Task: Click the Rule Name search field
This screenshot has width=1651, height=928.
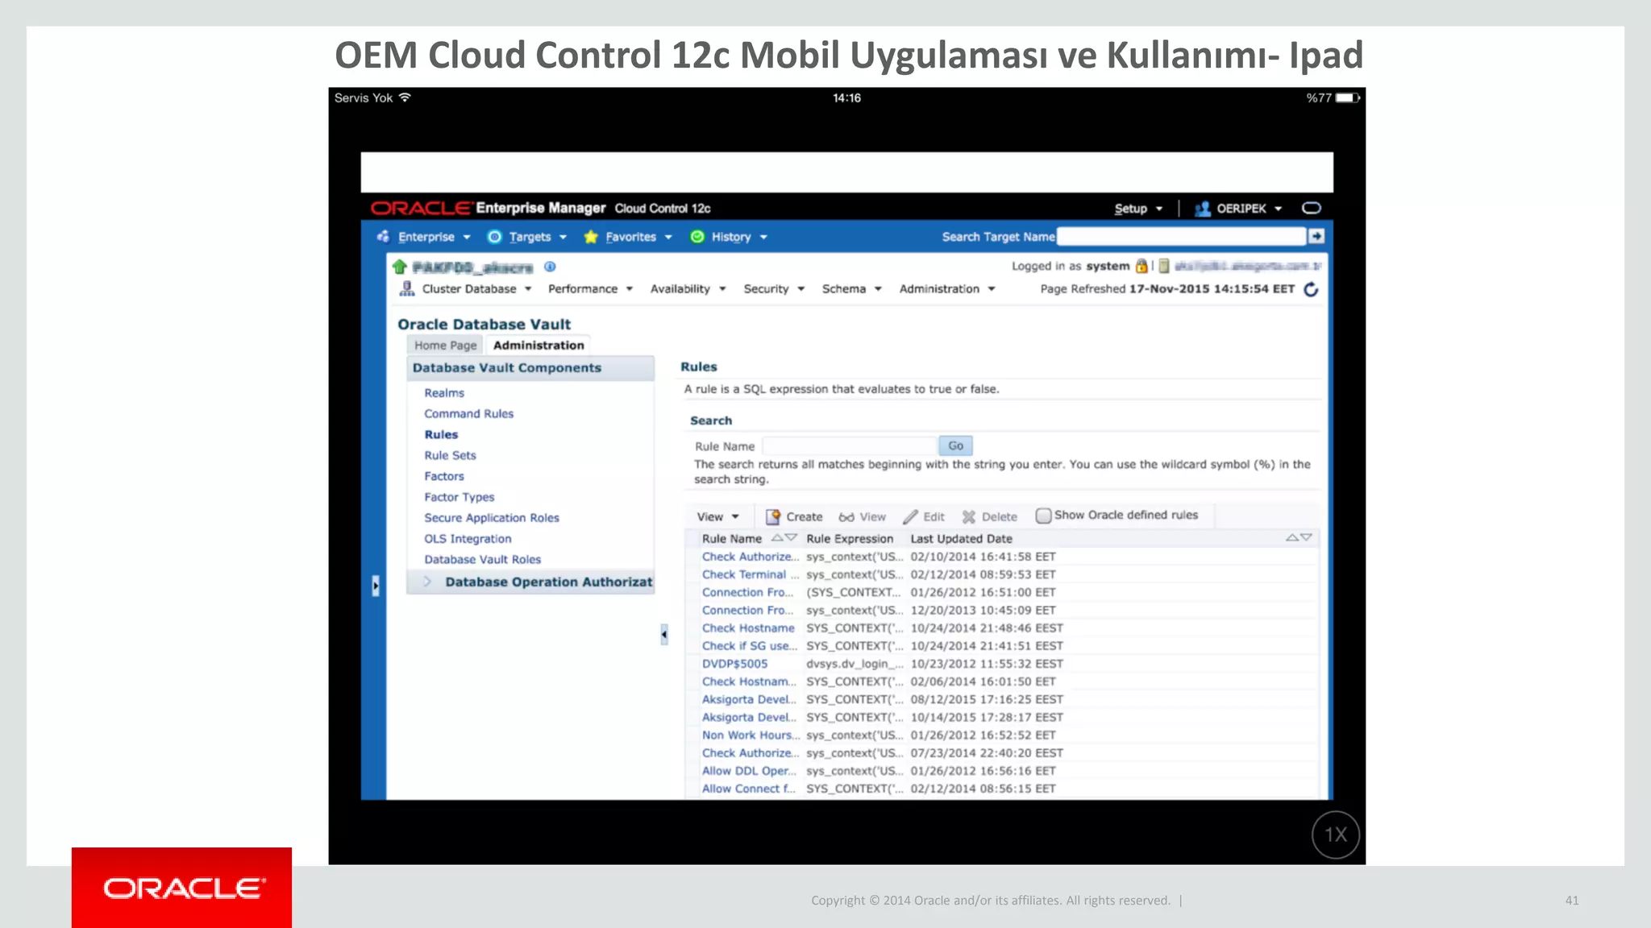Action: point(850,445)
